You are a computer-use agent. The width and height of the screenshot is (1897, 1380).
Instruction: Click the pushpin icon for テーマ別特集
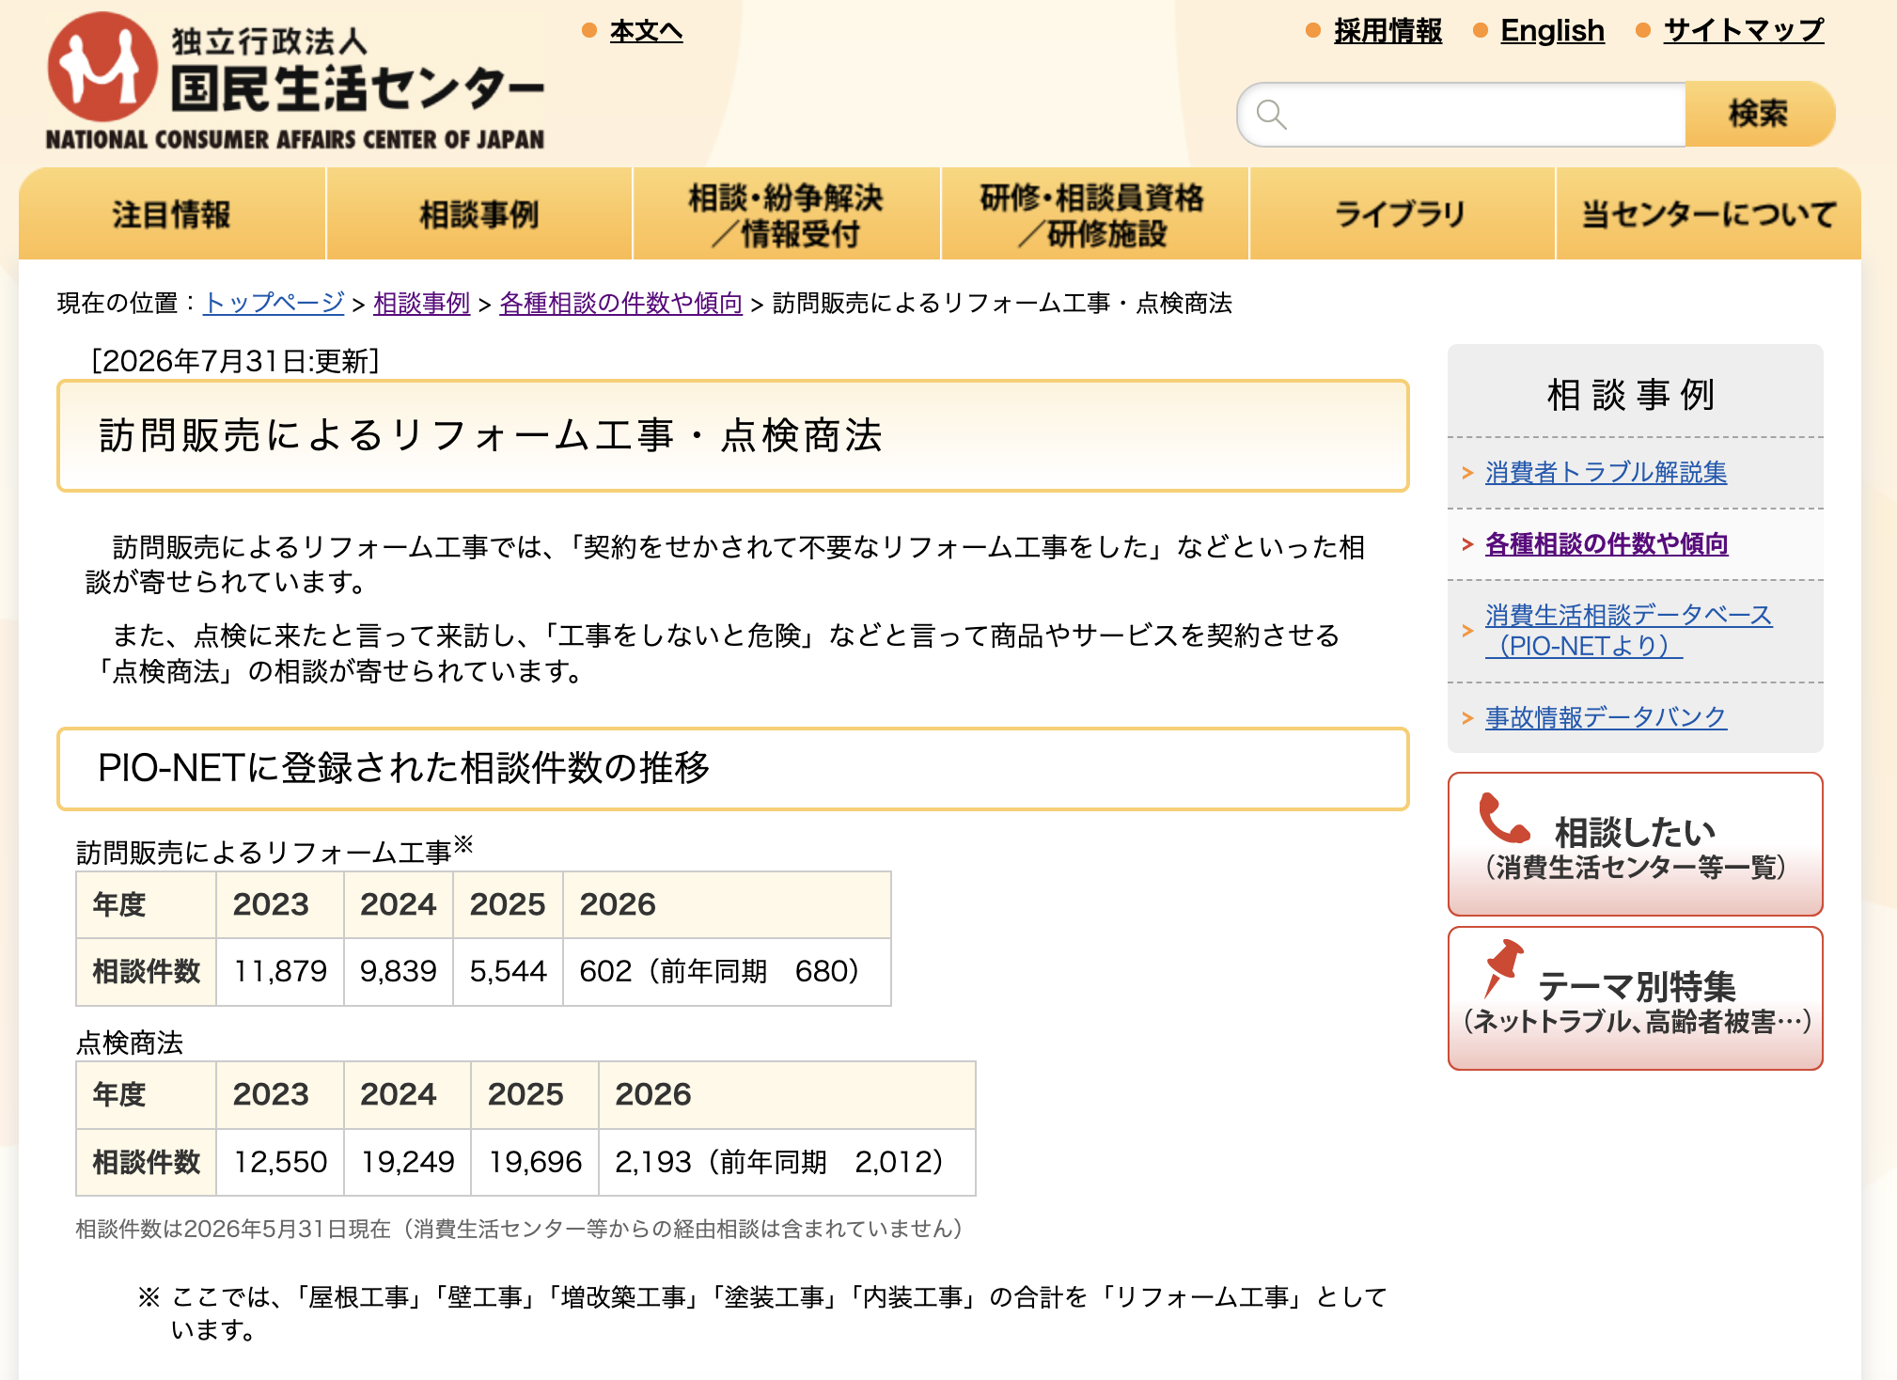1502,968
